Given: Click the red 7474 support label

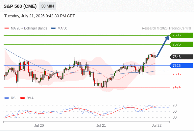Looking at the screenshot, I should tap(177, 87).
